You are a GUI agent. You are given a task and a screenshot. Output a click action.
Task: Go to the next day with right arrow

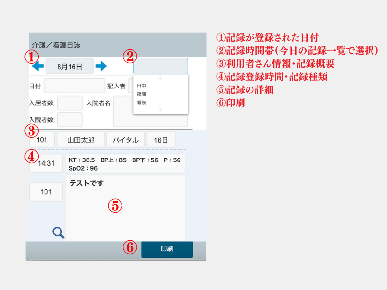(x=101, y=66)
